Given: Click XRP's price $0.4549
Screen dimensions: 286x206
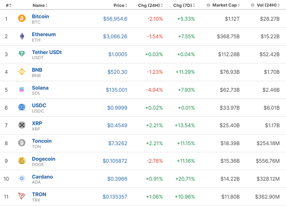Looking at the screenshot, I should (x=117, y=125).
